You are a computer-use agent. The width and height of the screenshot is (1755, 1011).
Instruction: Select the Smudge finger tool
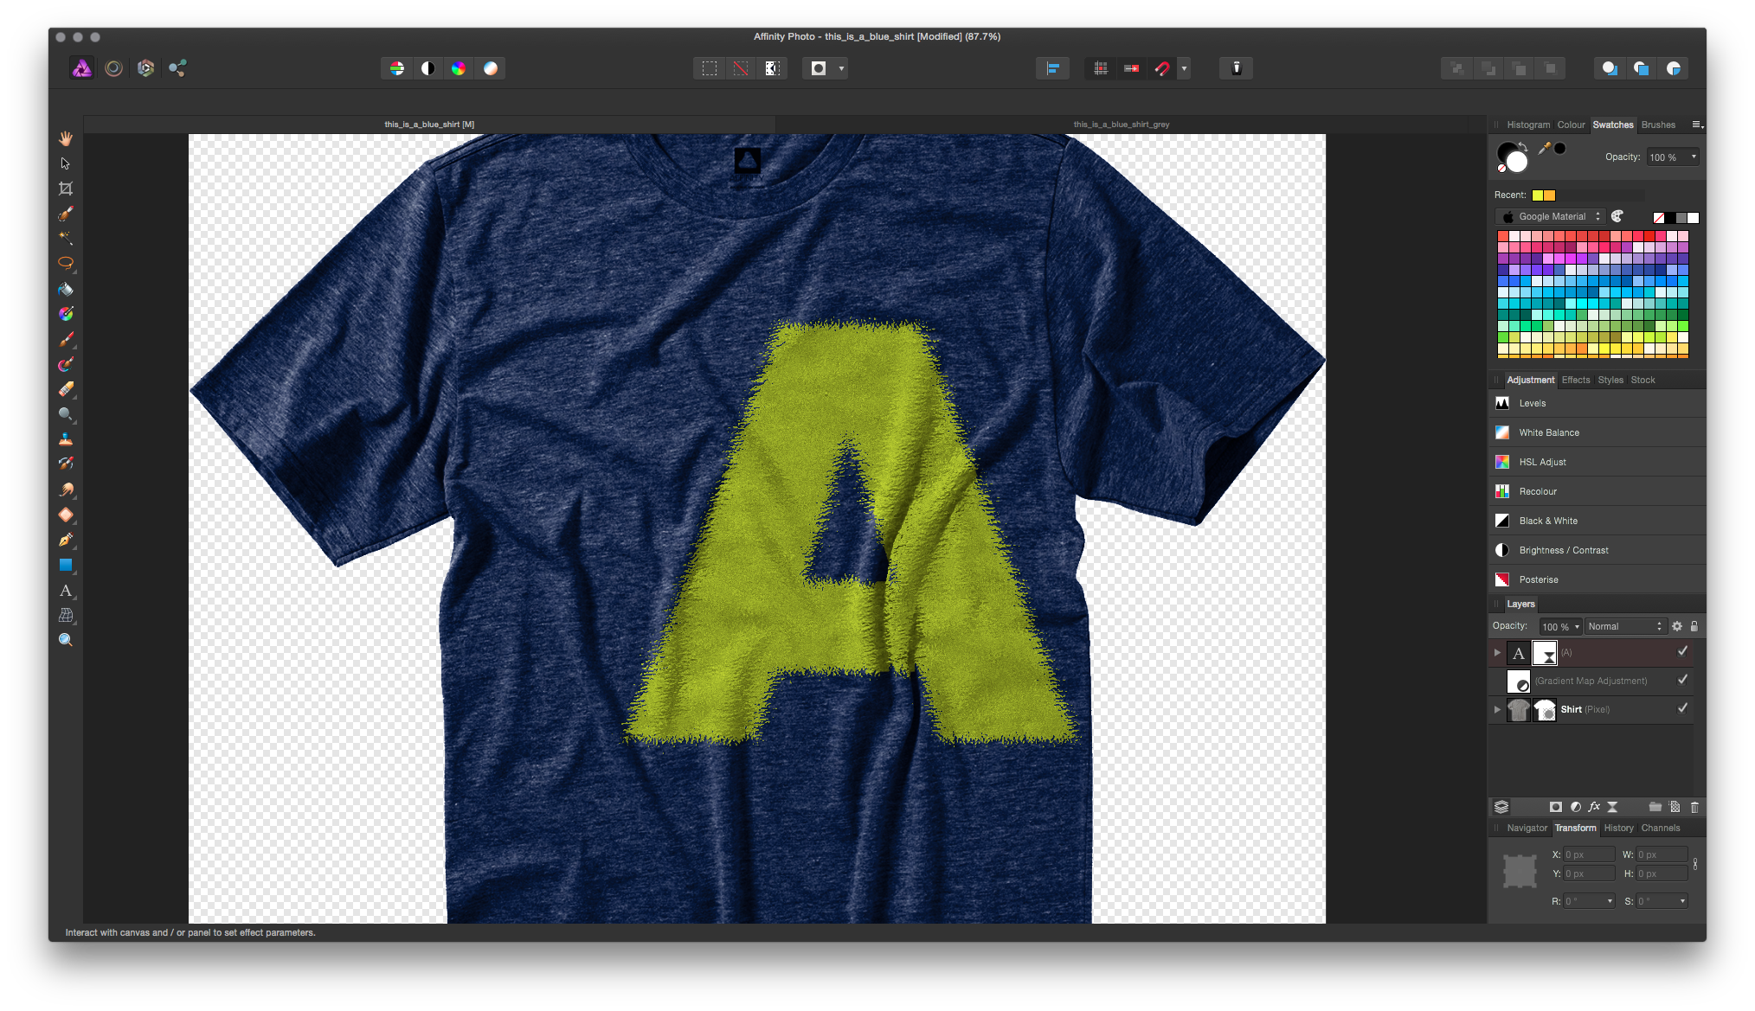tap(66, 490)
